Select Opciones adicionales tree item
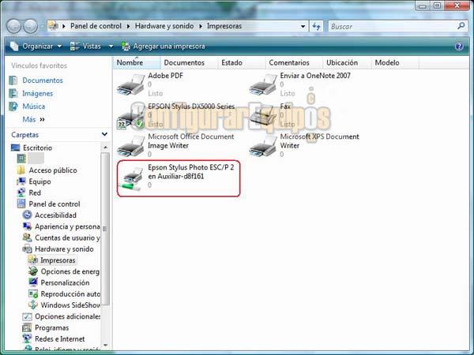This screenshot has height=355, width=474. pyautogui.click(x=67, y=316)
